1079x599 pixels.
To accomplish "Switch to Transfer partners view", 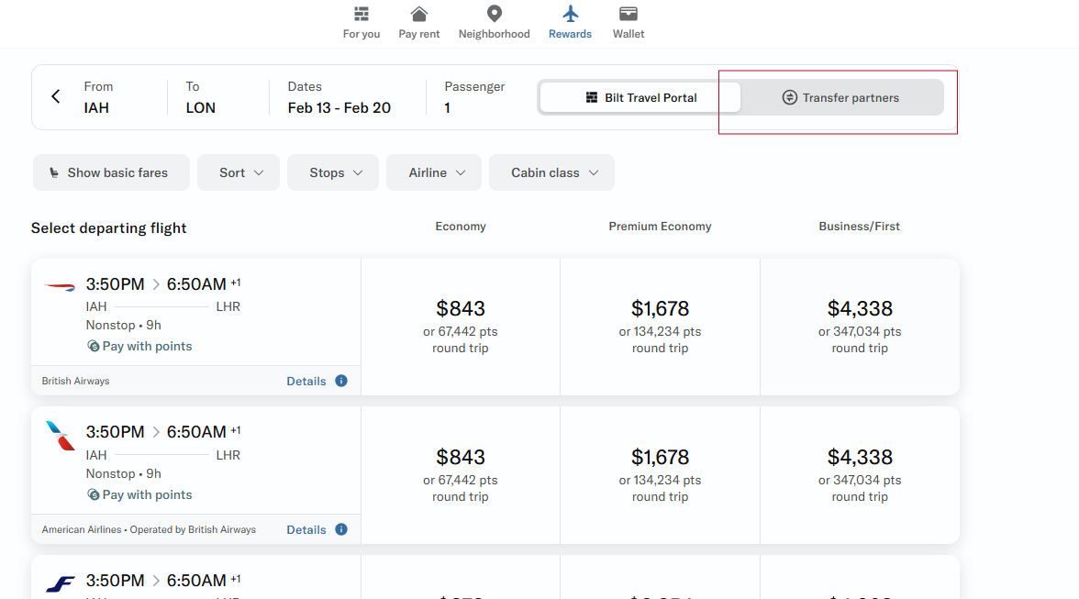I will click(840, 97).
